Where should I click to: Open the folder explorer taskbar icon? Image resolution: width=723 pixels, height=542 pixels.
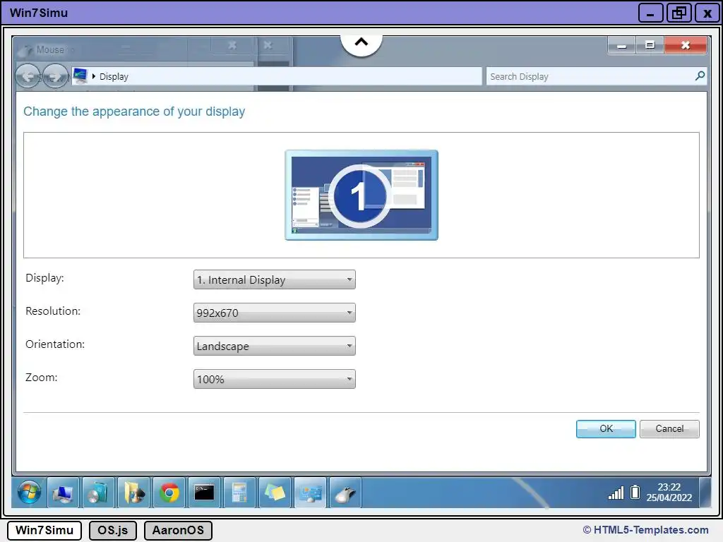[133, 493]
